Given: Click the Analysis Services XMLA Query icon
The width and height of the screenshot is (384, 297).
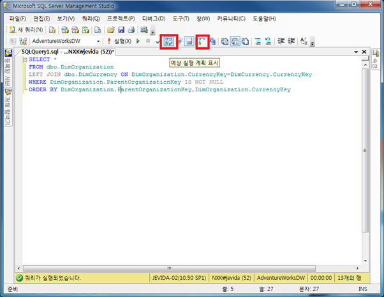Looking at the screenshot, I should point(85,30).
